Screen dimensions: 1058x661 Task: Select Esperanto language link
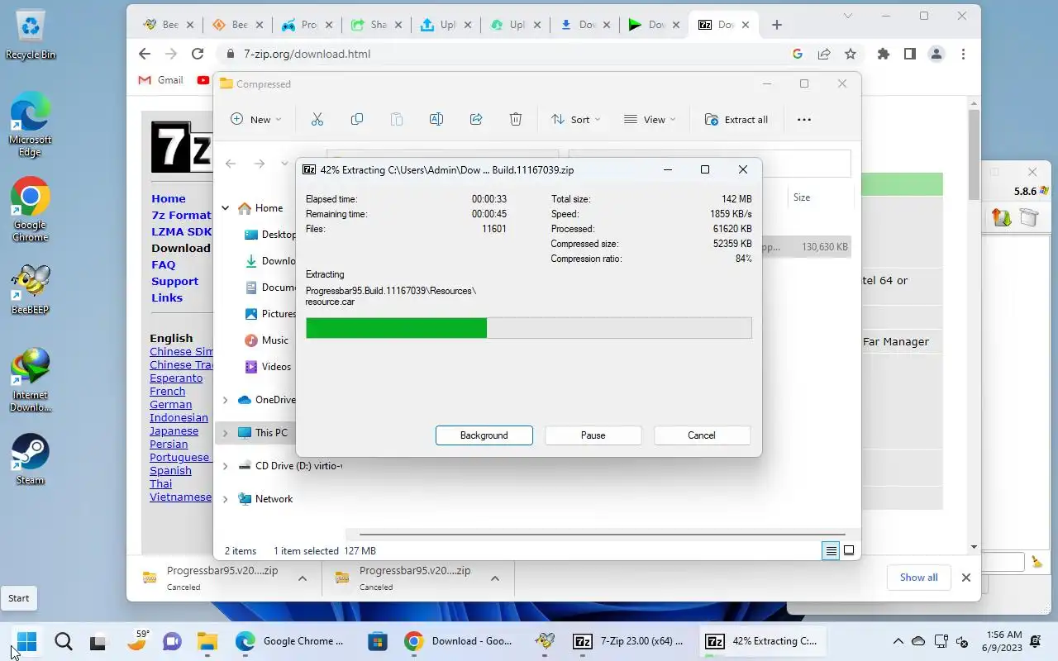[x=176, y=378]
